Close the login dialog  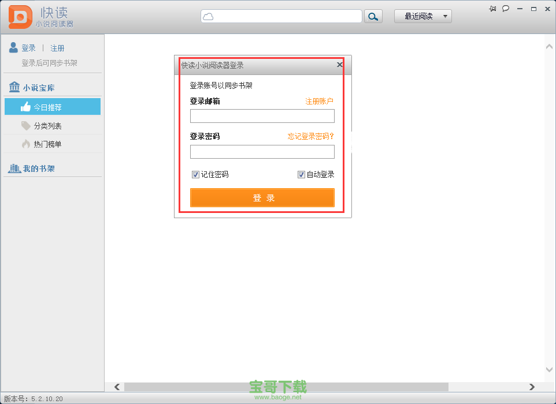click(340, 65)
